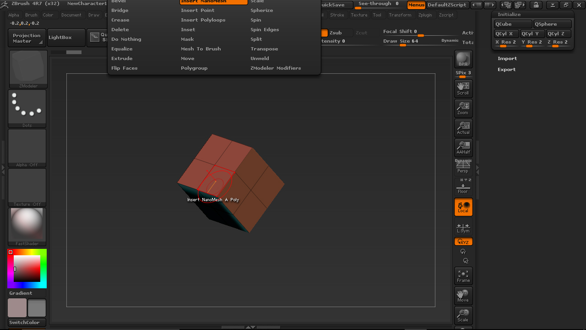Viewport: 586px width, 330px height.
Task: Expand the right tray divider arrow
Action: (x=477, y=168)
